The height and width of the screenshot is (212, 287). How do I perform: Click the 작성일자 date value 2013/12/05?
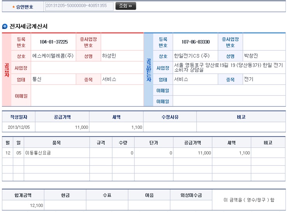19,127
